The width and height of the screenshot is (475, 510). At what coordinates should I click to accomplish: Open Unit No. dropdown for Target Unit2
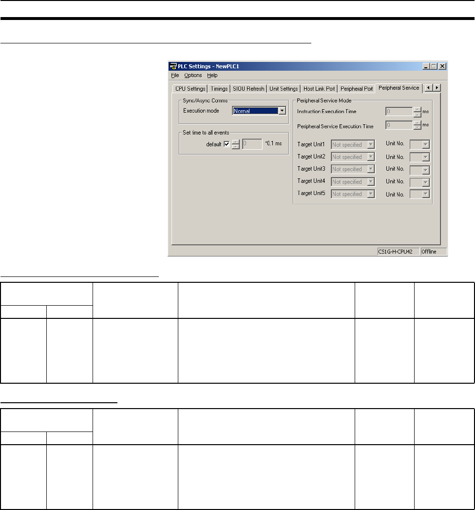click(x=420, y=157)
